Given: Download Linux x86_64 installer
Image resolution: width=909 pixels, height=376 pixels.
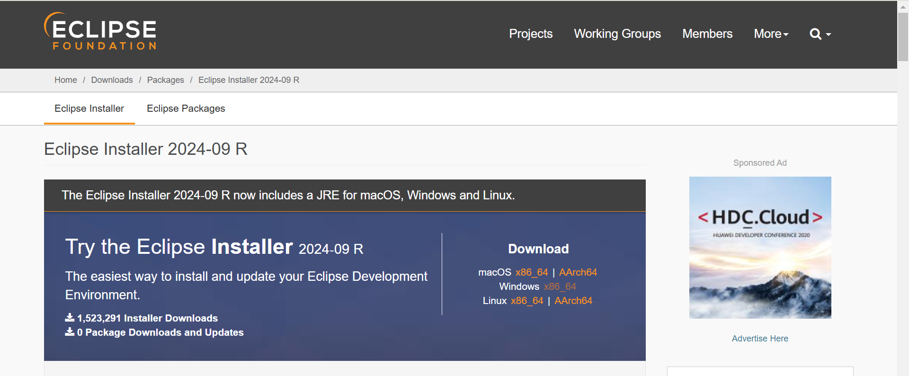Looking at the screenshot, I should coord(527,301).
